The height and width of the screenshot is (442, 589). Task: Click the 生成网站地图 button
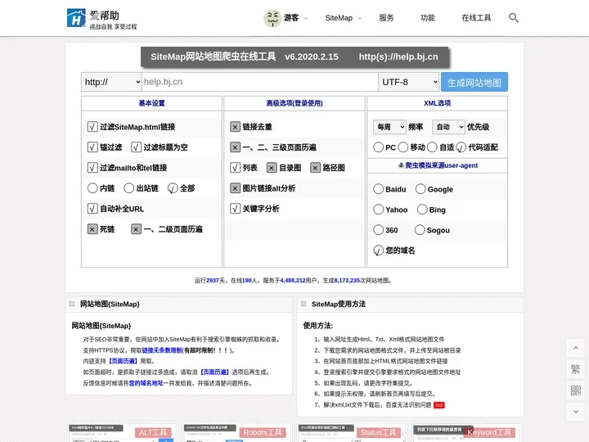(474, 82)
